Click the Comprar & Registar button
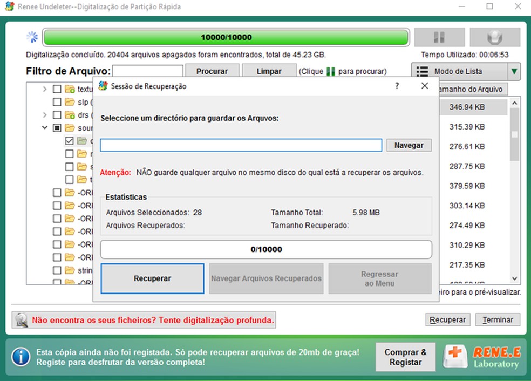Screen dimensions: 531x381 pos(405,357)
